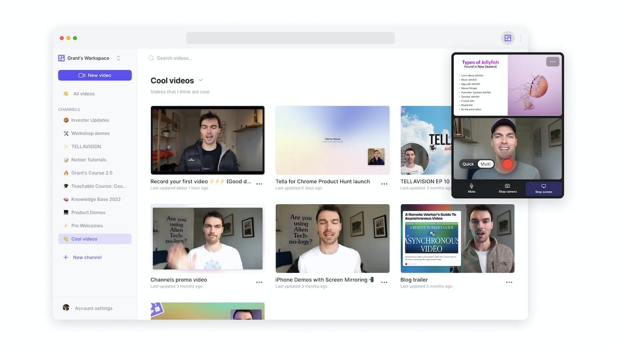617x347 pixels.
Task: Expand the Cool videos title dropdown
Action: [201, 80]
